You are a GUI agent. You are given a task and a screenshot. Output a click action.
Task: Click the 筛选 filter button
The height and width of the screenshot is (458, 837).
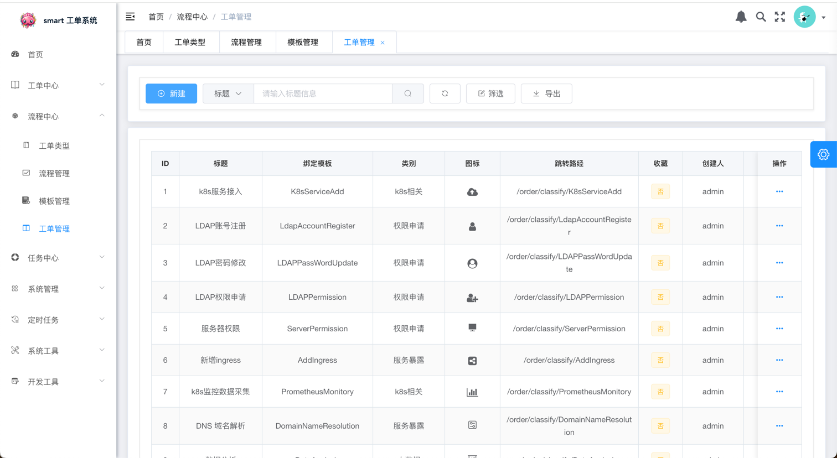point(490,93)
